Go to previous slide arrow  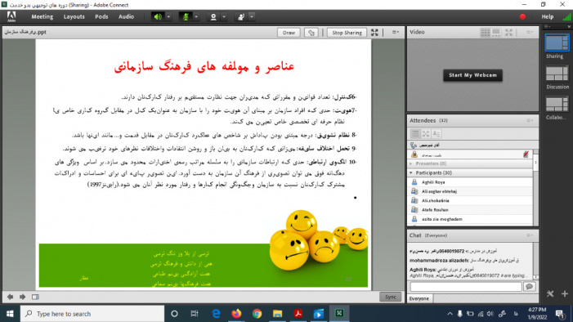click(11, 297)
